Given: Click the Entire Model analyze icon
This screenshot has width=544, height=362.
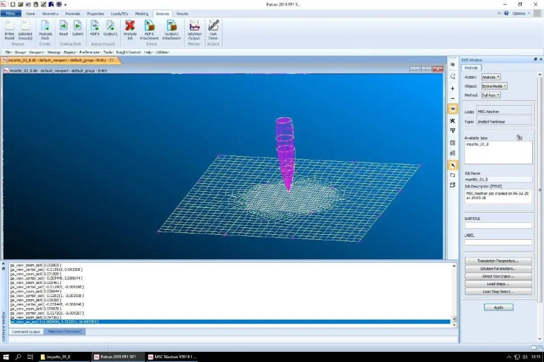Looking at the screenshot, I should pos(10,27).
